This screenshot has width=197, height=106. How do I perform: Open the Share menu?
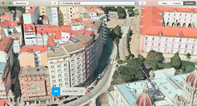(x=142, y=3)
